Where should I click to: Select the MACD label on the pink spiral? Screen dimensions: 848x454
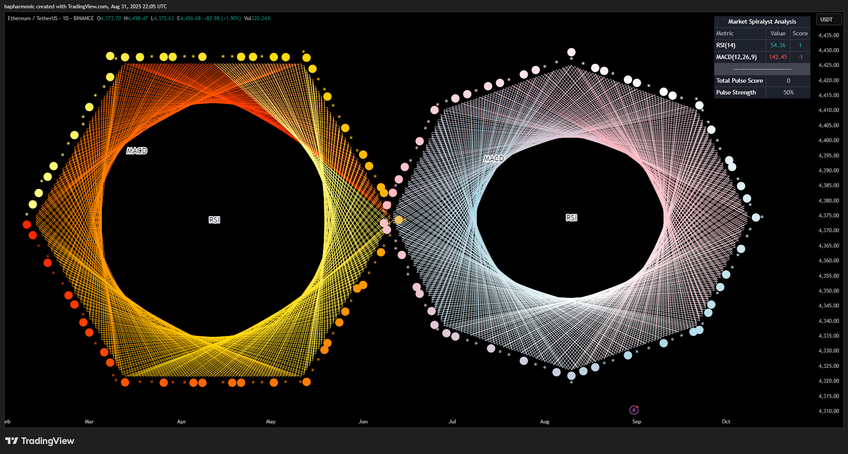pos(494,159)
